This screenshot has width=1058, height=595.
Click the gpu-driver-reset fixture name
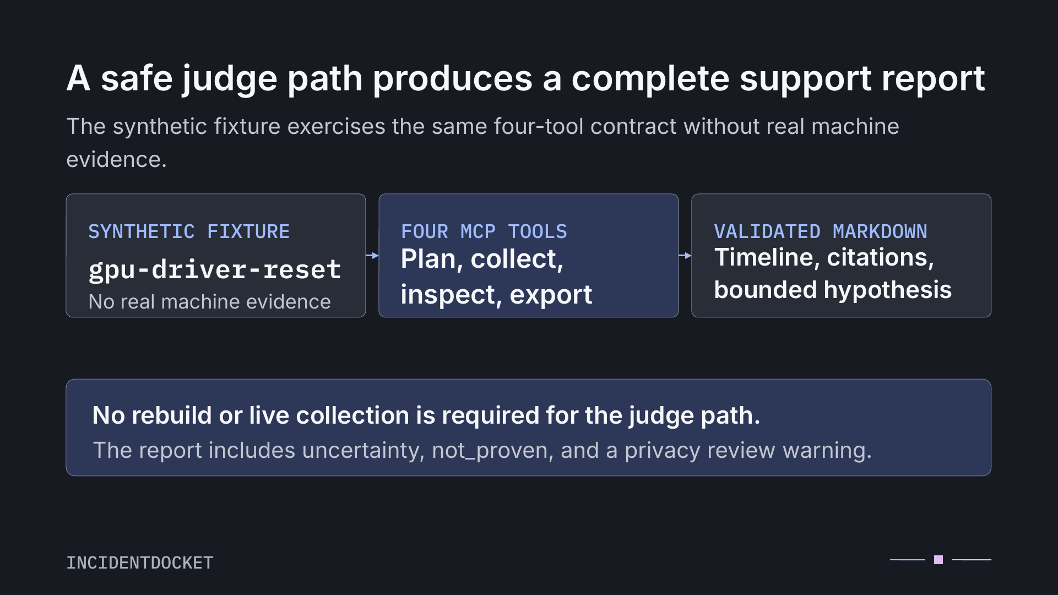click(x=215, y=269)
